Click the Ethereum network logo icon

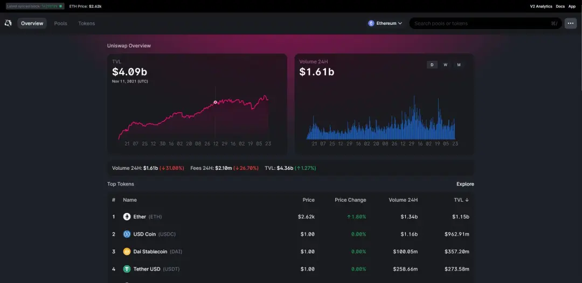(371, 23)
